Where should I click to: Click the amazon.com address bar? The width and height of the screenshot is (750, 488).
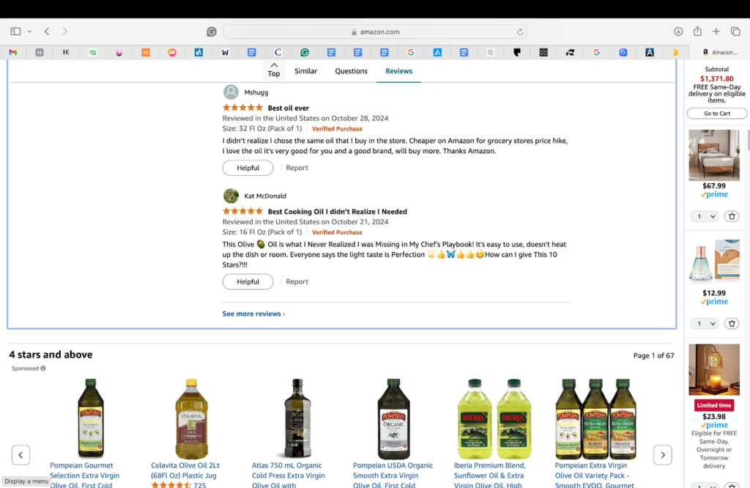coord(375,32)
